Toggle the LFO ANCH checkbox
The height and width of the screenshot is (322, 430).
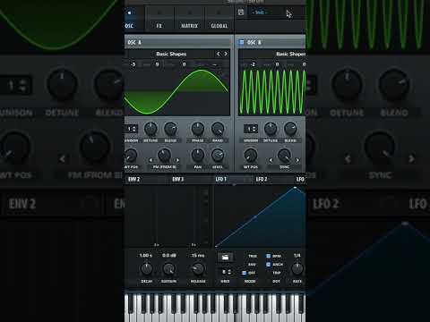pyautogui.click(x=268, y=265)
